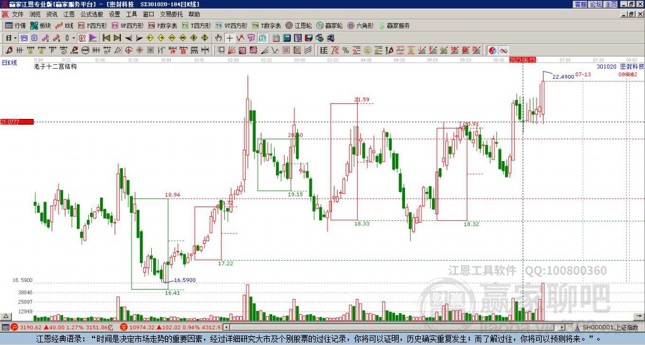This screenshot has height=345, width=645.
Task: Open the 板块 sector view
Action: [x=40, y=25]
